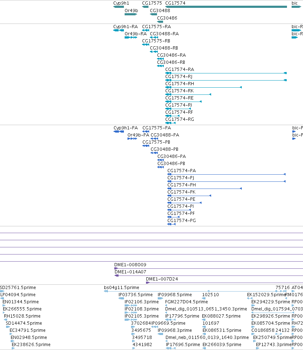Image resolution: width=303 pixels, height=350 pixels.
Task: Select the long CG17574 gene bar
Action: [226, 7]
